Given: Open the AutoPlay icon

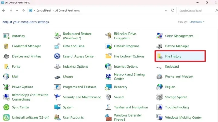Looking at the screenshot, I should coord(6,36).
